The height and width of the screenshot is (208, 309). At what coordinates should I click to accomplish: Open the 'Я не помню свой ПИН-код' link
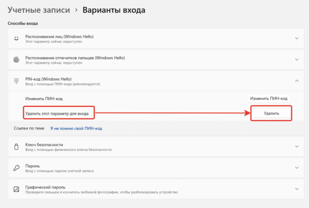tap(76, 128)
